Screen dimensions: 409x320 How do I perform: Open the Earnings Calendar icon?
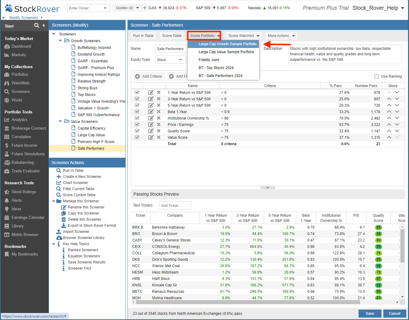pyautogui.click(x=7, y=218)
